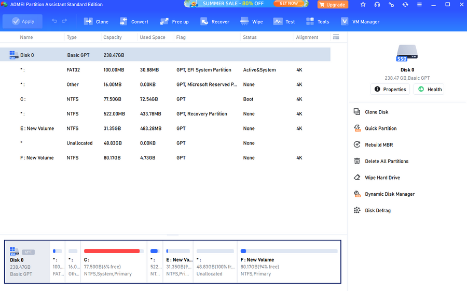This screenshot has width=467, height=291.
Task: Click the Rebuild MBR icon
Action: point(357,144)
